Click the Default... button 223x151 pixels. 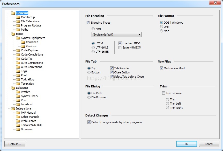pos(15,144)
